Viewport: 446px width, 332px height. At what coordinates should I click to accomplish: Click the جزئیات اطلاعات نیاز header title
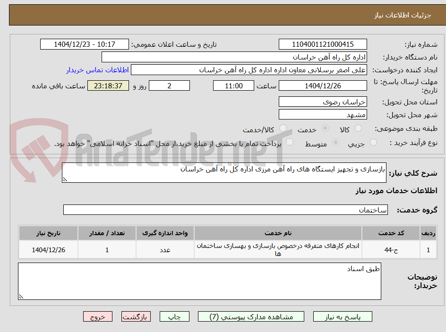pyautogui.click(x=403, y=15)
